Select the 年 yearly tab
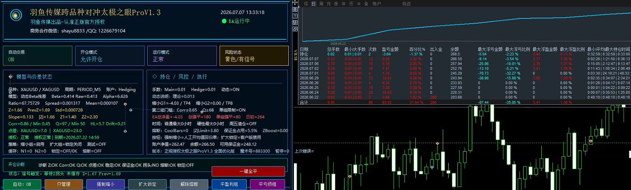The width and height of the screenshot is (631, 190). coord(344,4)
